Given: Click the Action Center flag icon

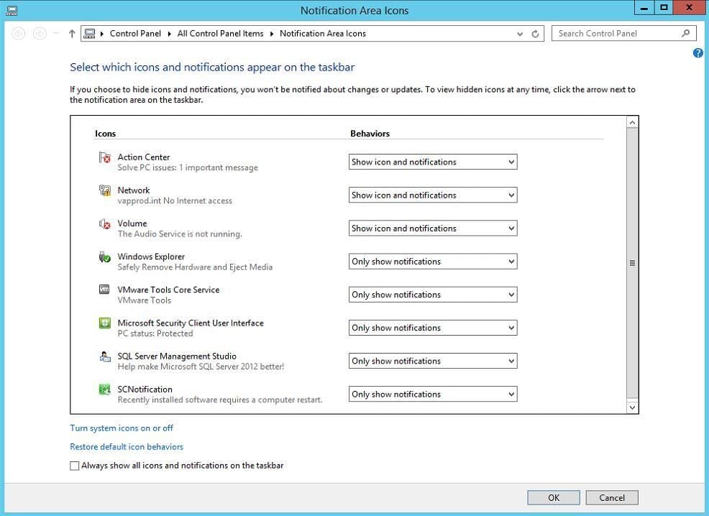Looking at the screenshot, I should 104,157.
